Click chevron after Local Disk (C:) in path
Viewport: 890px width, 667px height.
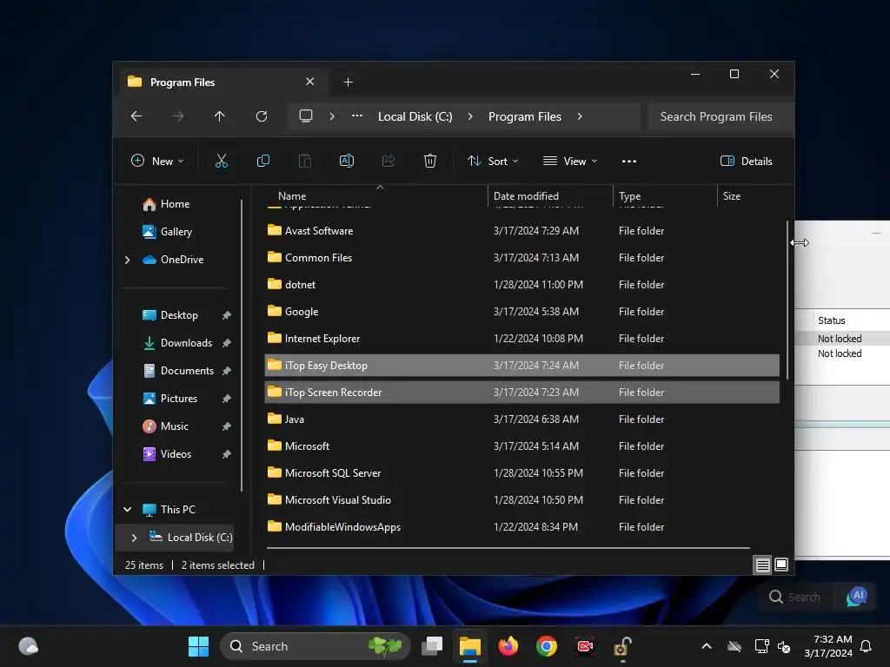click(470, 116)
